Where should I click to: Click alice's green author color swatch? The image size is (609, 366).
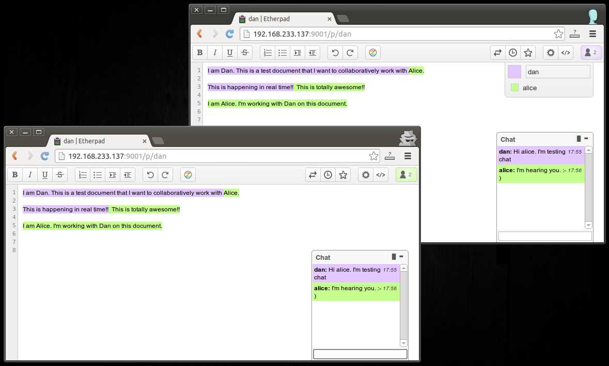(514, 88)
